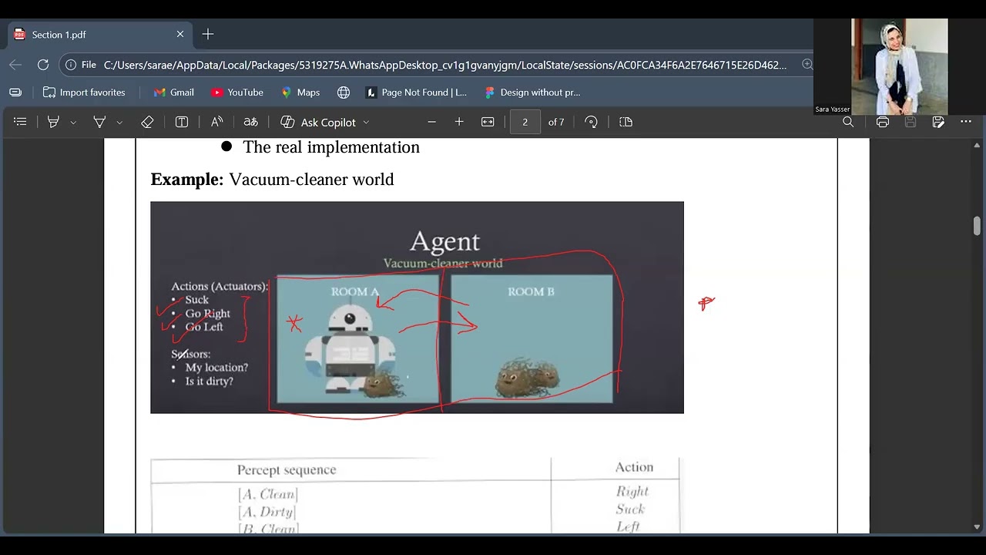Zoom out with the minus button
The width and height of the screenshot is (986, 555).
(x=431, y=122)
